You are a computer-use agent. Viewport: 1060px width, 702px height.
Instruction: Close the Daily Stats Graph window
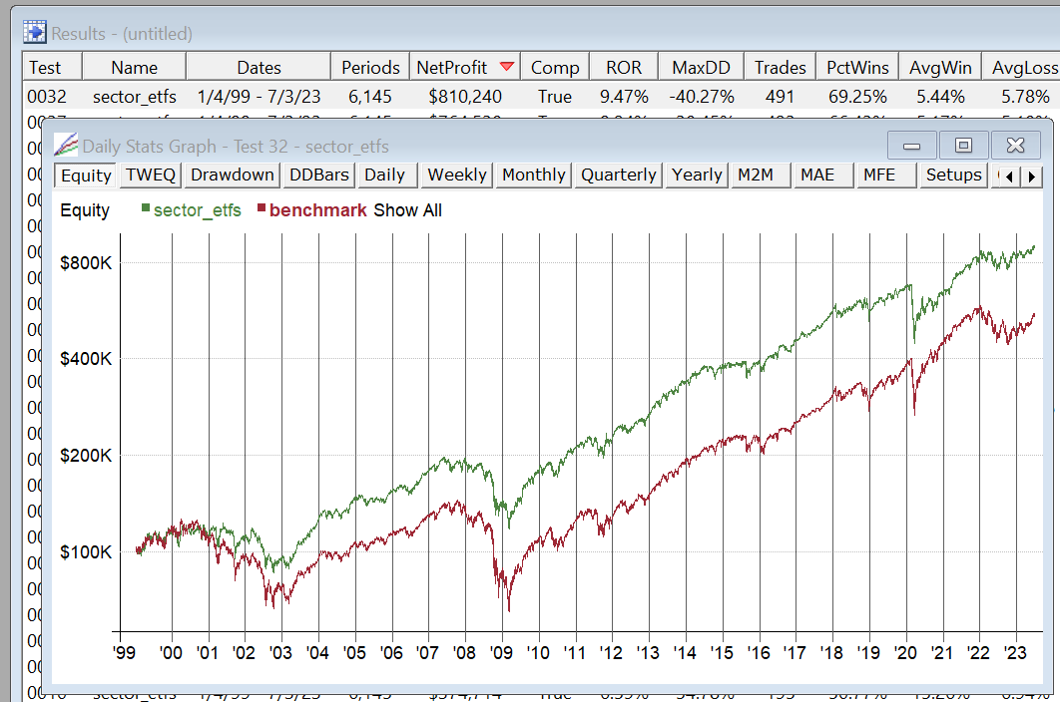point(1015,146)
